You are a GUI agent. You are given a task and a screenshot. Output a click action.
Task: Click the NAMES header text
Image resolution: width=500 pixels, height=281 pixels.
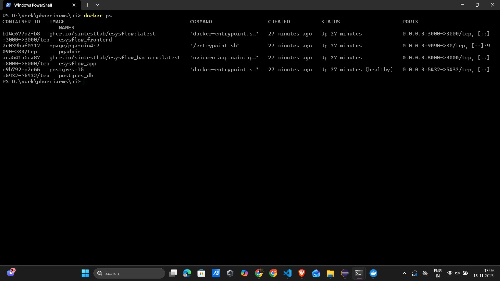[67, 27]
